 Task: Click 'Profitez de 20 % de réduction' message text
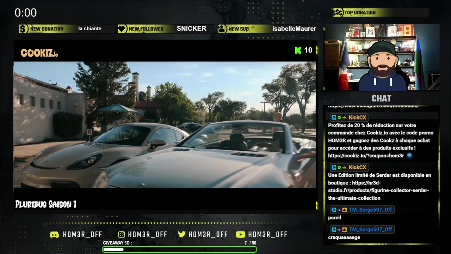point(381,140)
